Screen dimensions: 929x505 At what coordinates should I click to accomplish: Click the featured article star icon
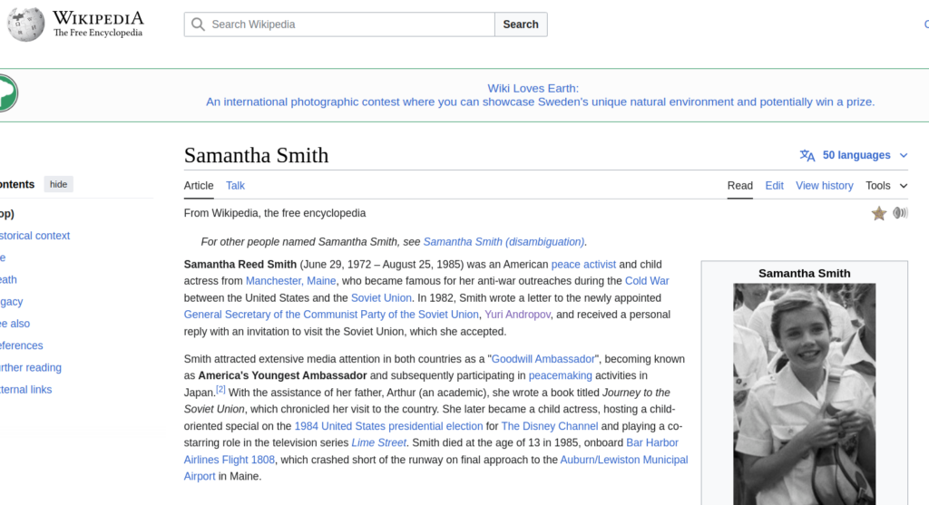(878, 214)
